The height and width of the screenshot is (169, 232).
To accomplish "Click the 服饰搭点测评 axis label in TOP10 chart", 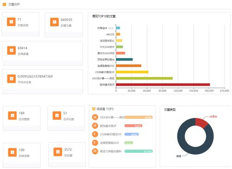I will point(107,84).
